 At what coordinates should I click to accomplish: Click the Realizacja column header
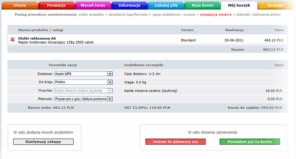click(x=234, y=30)
